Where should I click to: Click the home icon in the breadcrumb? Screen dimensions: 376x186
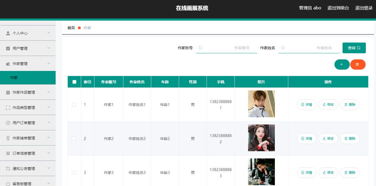pyautogui.click(x=79, y=28)
